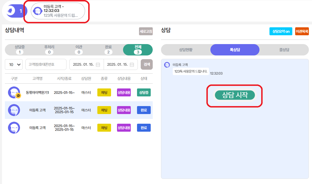
Task: Click the 동쭉아이백원기1 customer avatar with KakaoTalk badge
Action: coord(14,92)
